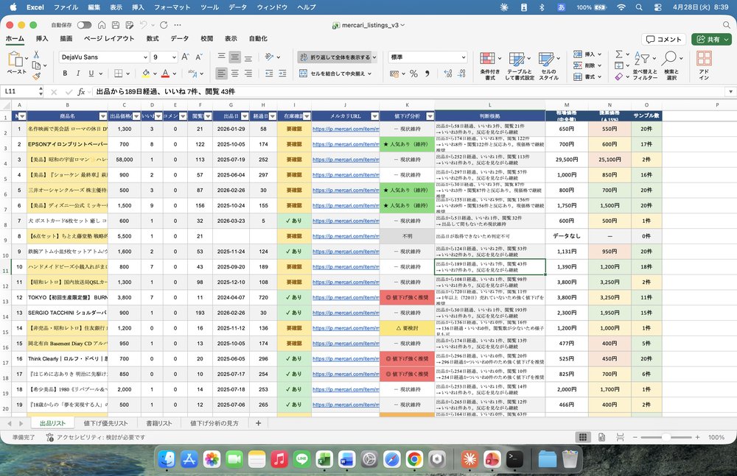The height and width of the screenshot is (476, 737).
Task: Click increase indent icon
Action: [282, 74]
